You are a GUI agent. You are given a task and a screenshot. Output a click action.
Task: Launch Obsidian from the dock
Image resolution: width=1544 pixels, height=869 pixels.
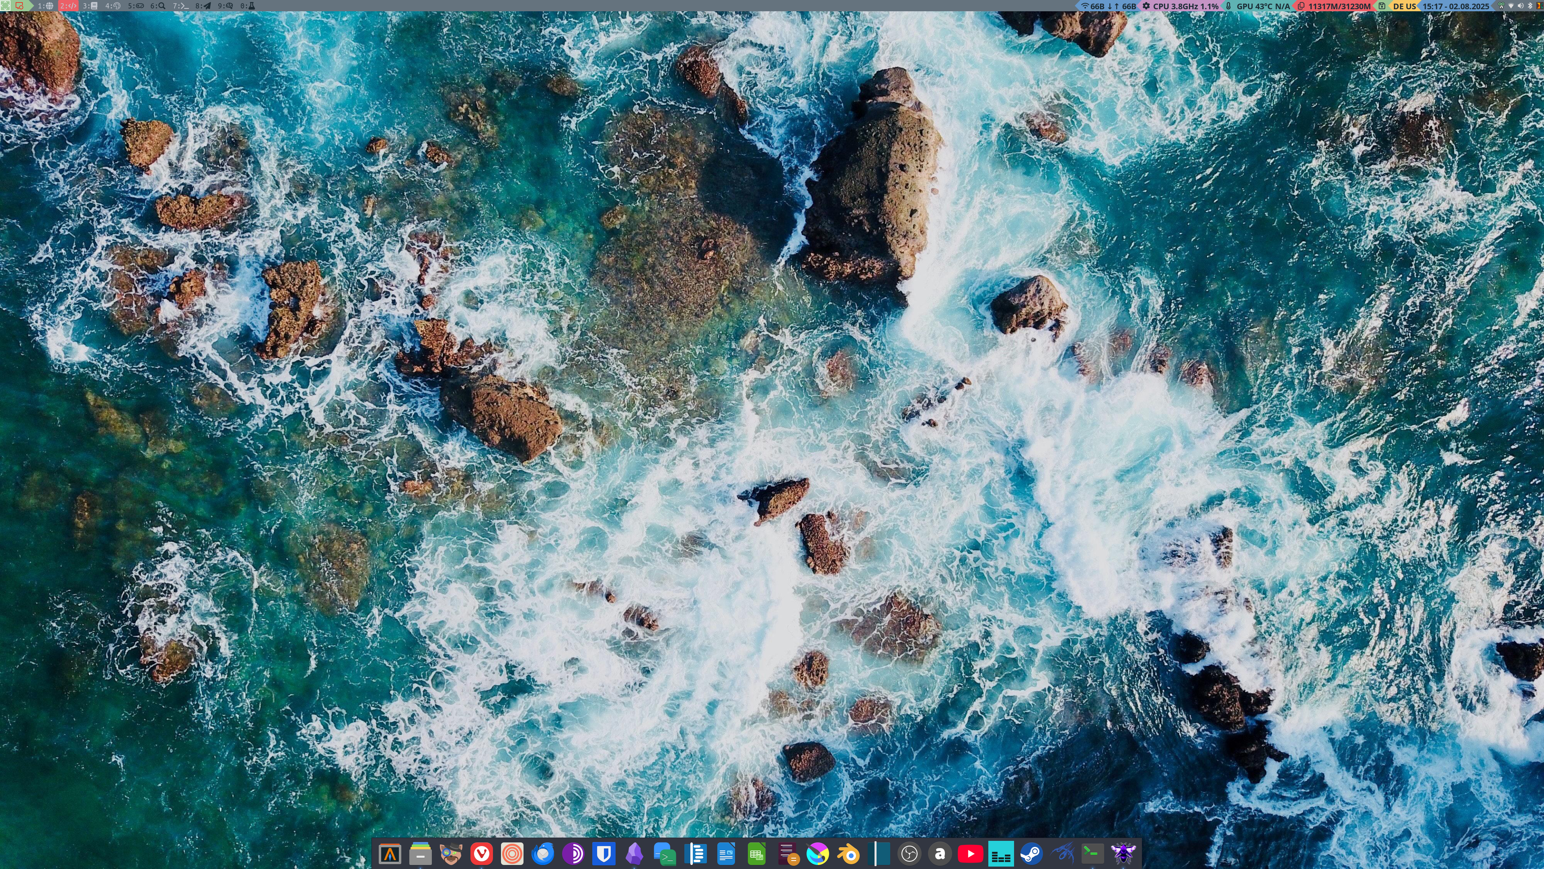634,853
